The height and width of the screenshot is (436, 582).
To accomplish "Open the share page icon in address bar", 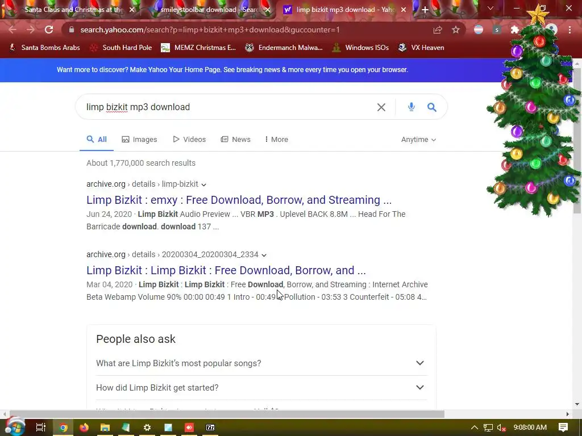I will [x=438, y=30].
